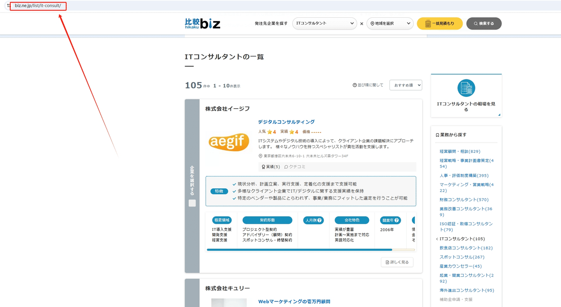Open 人事・評価制度構築(395) category
Image resolution: width=561 pixels, height=307 pixels.
tap(464, 175)
